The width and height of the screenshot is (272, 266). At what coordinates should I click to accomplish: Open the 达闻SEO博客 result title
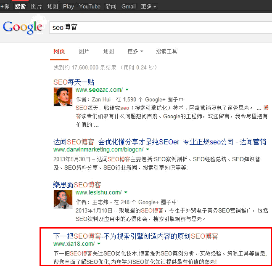[160, 142]
